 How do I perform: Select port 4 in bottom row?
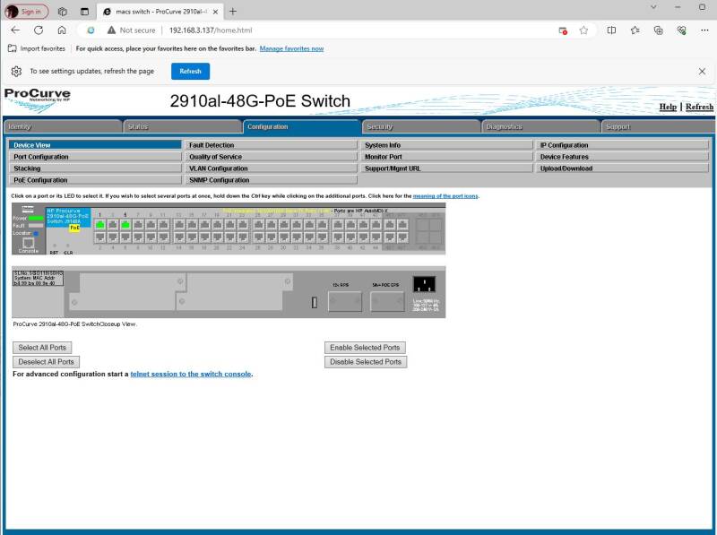[113, 237]
